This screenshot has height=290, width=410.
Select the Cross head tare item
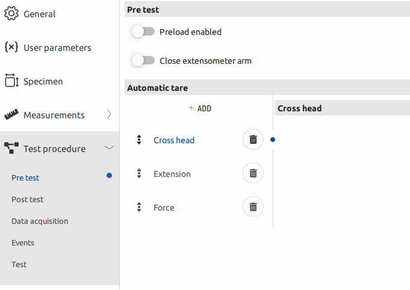pyautogui.click(x=174, y=140)
